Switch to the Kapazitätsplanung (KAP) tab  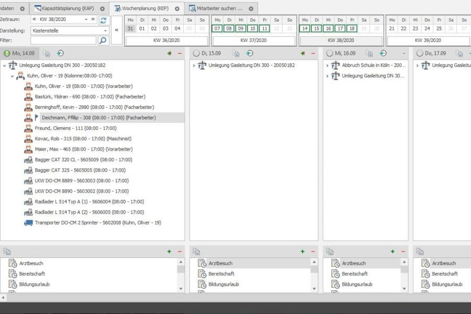point(68,8)
